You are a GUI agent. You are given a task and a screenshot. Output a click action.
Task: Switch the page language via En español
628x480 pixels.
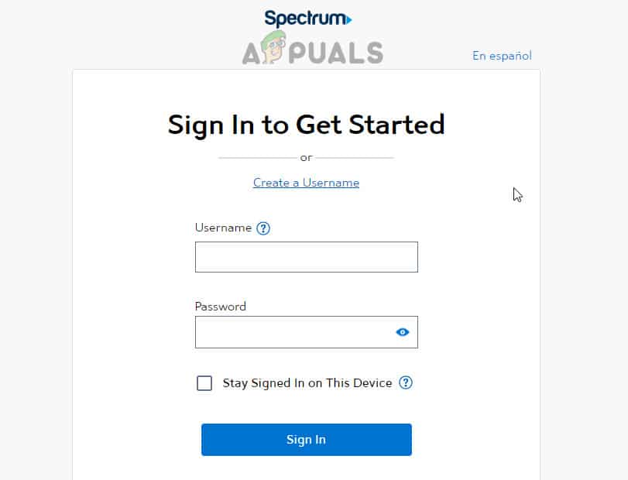(502, 55)
